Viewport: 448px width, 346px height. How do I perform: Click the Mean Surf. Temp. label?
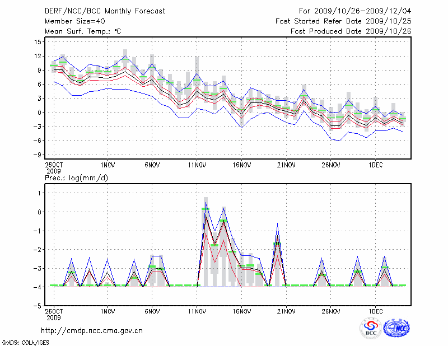[83, 31]
